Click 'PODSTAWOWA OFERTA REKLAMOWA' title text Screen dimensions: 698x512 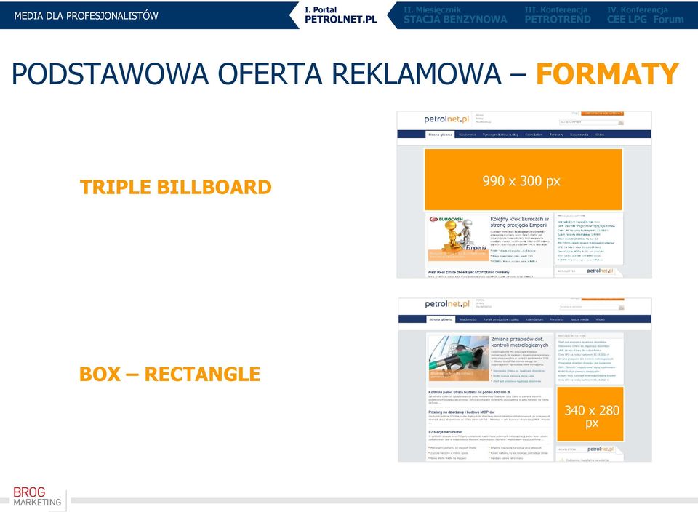point(257,74)
